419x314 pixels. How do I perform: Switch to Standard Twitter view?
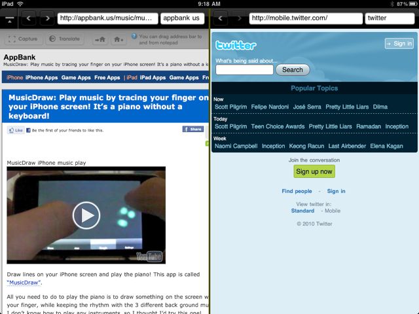click(302, 211)
